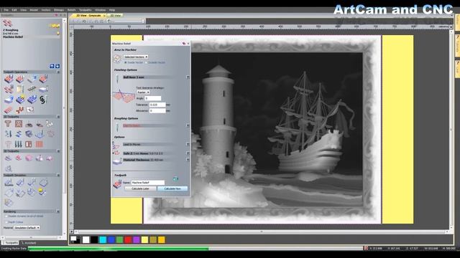The height and width of the screenshot is (258, 460).
Task: Move toolpath up with blue up arrow
Action: pos(52,66)
